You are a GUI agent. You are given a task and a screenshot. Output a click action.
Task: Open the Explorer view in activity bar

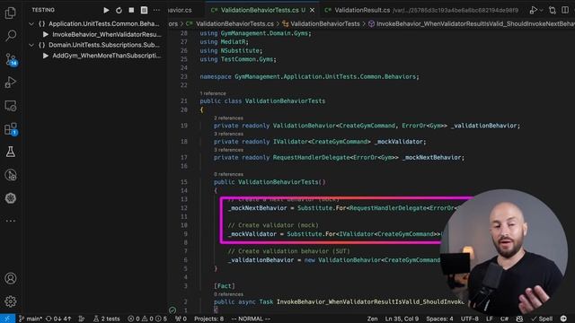tap(10, 13)
